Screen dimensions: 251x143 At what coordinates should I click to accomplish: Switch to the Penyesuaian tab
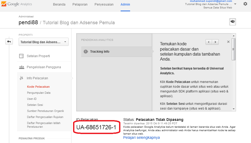coord(104,4)
